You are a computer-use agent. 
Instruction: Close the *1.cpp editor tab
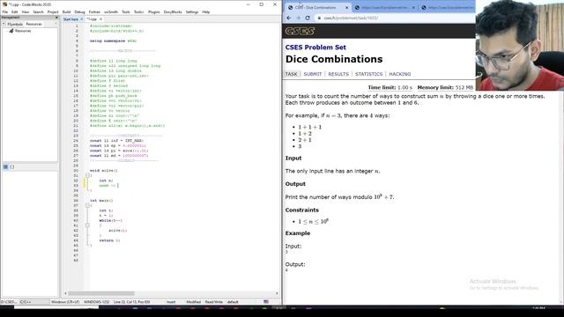coord(100,19)
